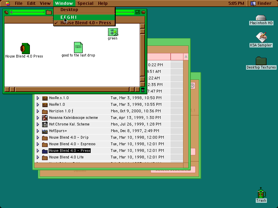This screenshot has width=278, height=208.
Task: Close the open Window menu via its title
Action: (x=64, y=3)
